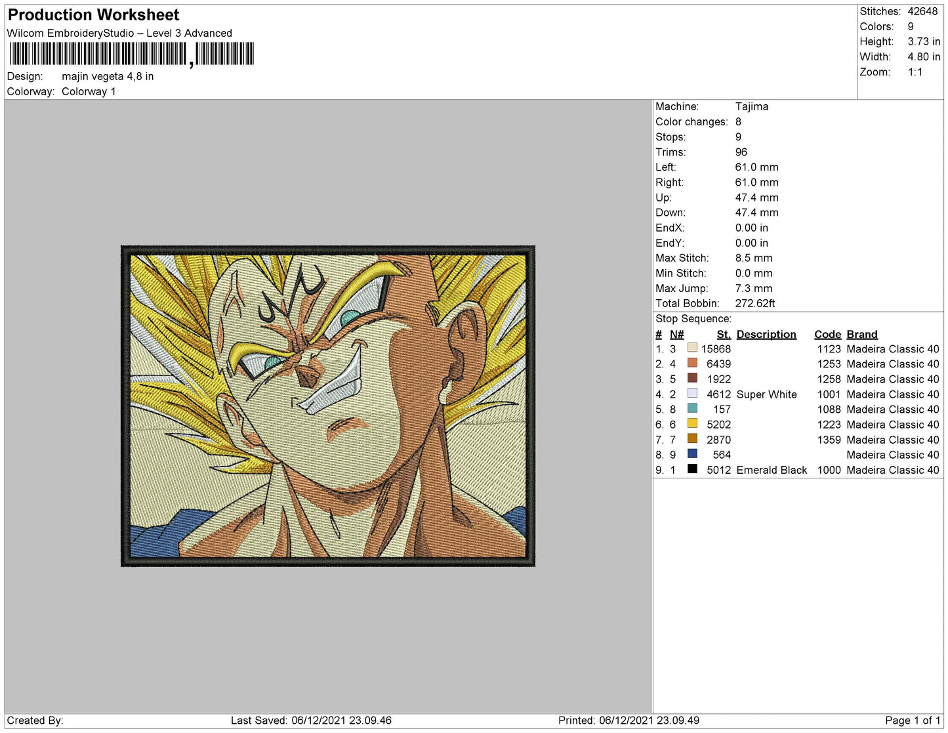Click the cream color swatch for thread 1123
The width and height of the screenshot is (948, 733).
click(692, 348)
